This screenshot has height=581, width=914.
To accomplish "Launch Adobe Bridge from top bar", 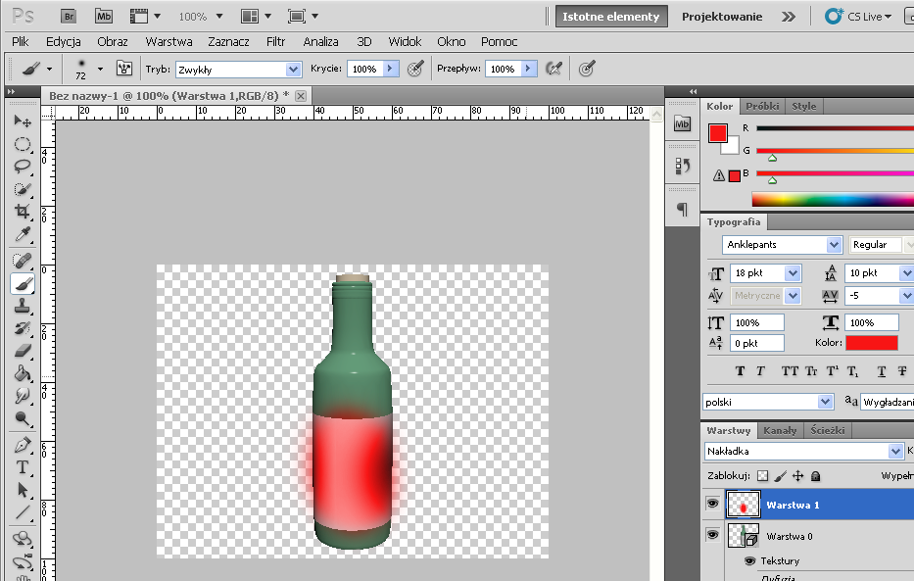I will pos(69,17).
